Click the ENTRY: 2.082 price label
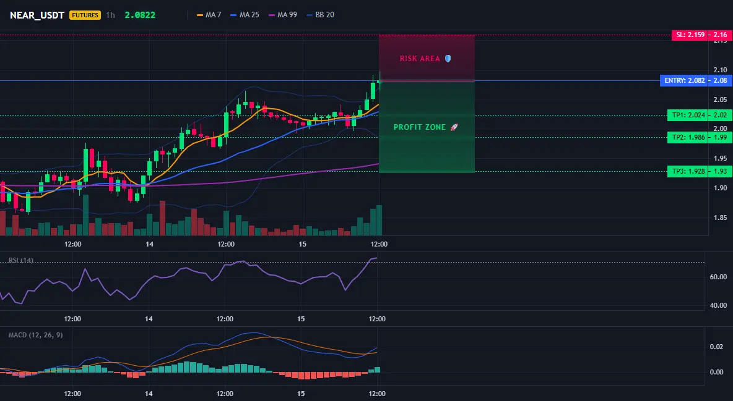The width and height of the screenshot is (733, 401). click(x=684, y=81)
